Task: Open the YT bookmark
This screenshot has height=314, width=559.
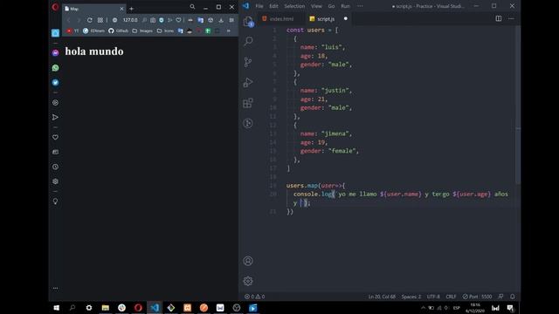Action: coord(72,31)
